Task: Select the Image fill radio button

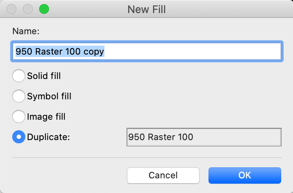Action: (19, 116)
